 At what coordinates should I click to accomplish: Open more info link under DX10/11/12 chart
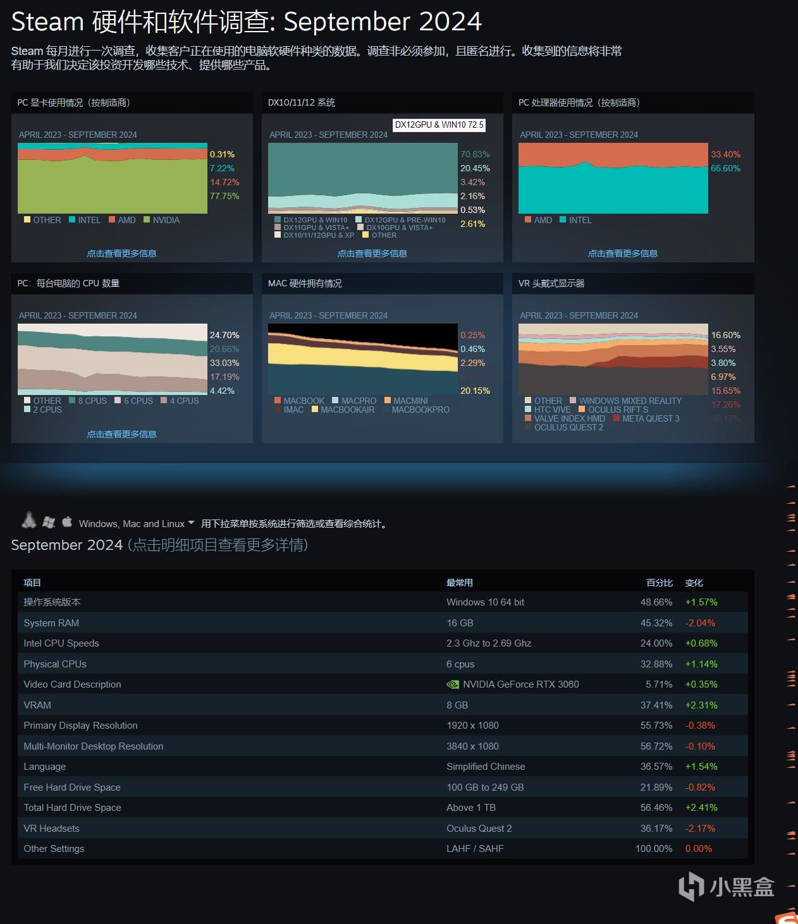click(x=372, y=253)
